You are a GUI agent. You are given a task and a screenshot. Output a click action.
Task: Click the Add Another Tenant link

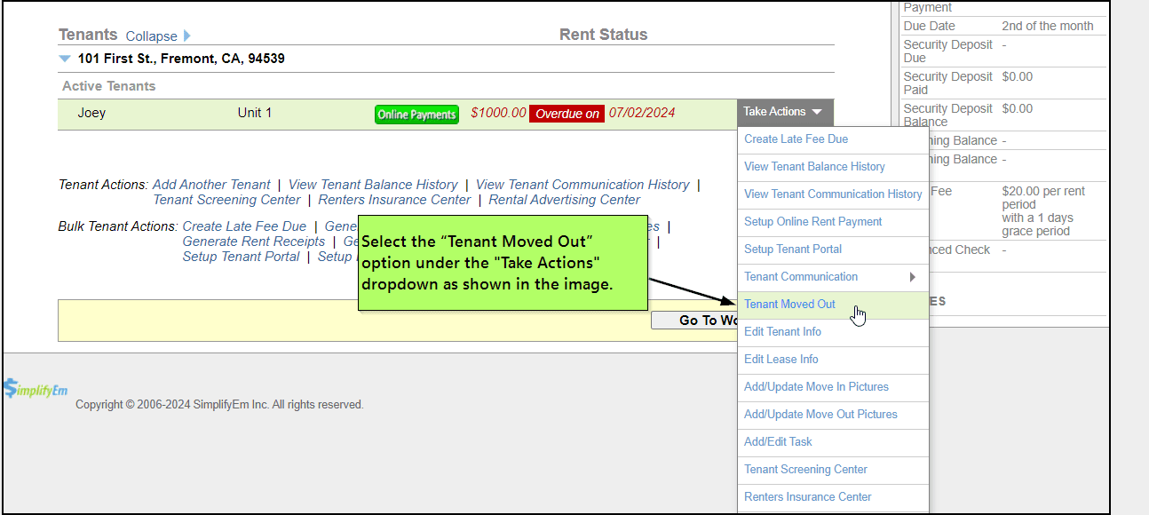click(211, 185)
